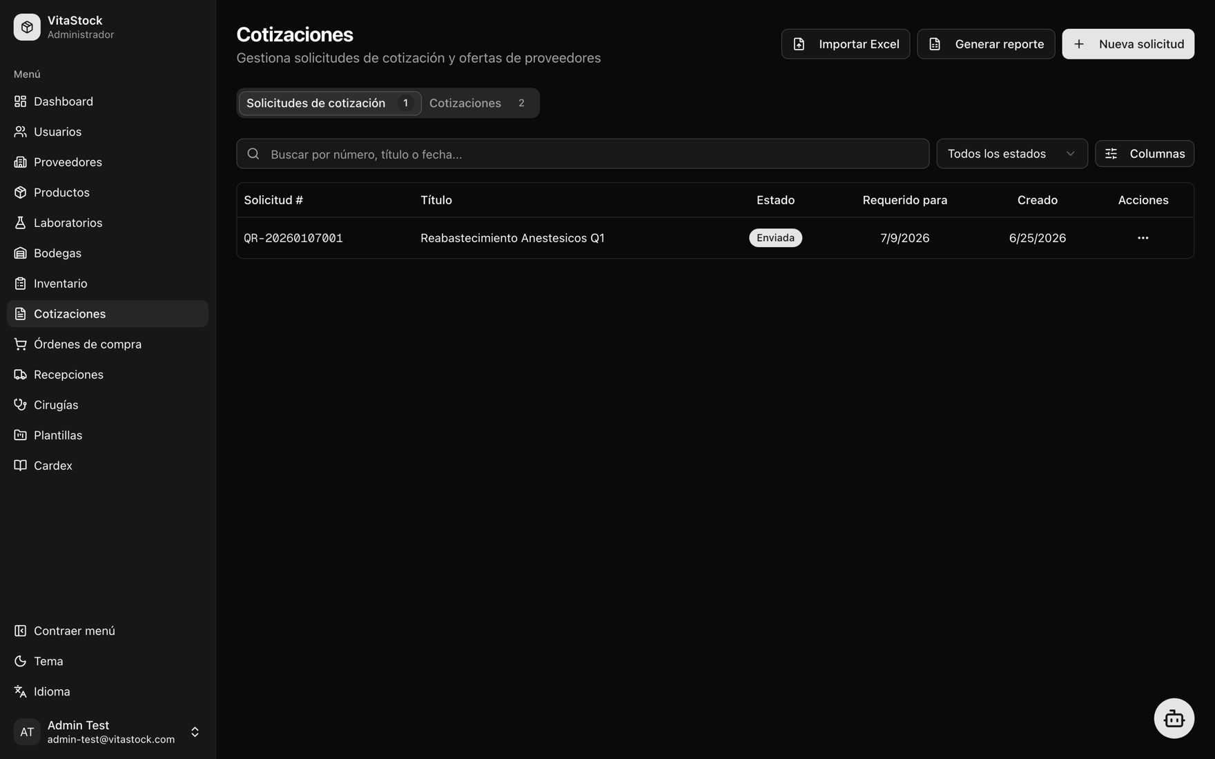Toggle the Tema moon icon
The image size is (1215, 759).
pos(20,661)
